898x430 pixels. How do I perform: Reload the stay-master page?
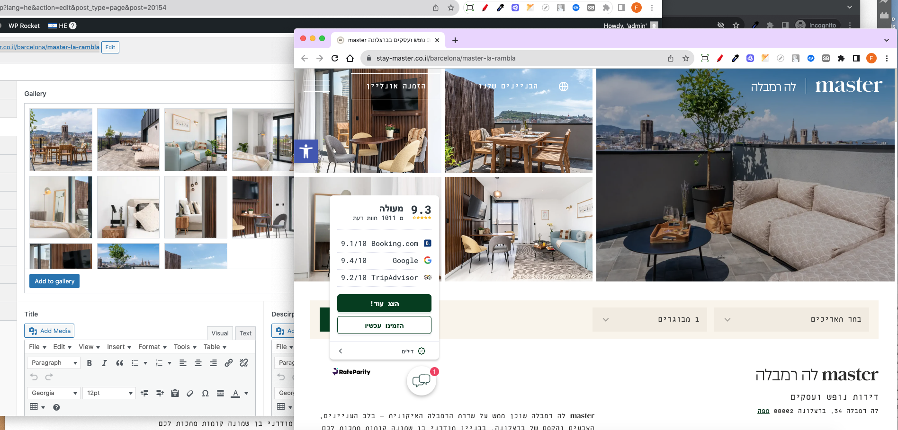(x=335, y=58)
